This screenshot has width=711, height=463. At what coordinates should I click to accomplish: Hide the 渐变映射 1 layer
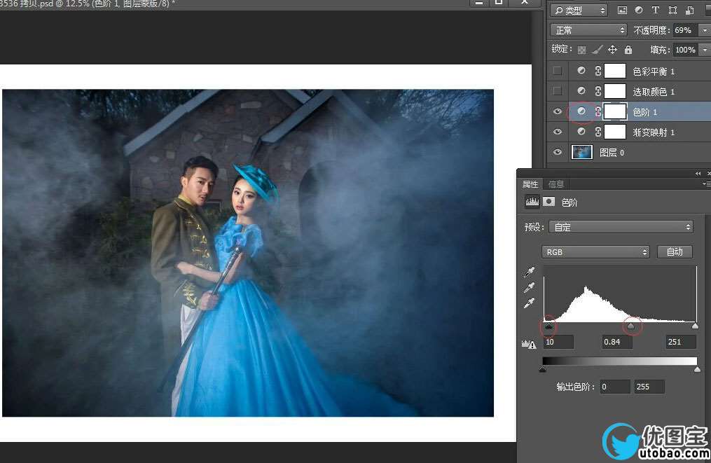558,132
